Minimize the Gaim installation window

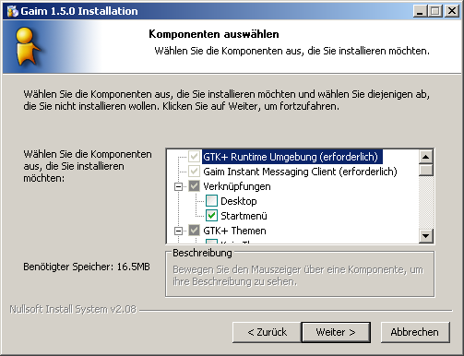click(420, 11)
